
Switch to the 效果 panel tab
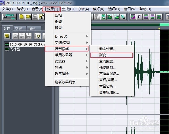click(x=20, y=29)
